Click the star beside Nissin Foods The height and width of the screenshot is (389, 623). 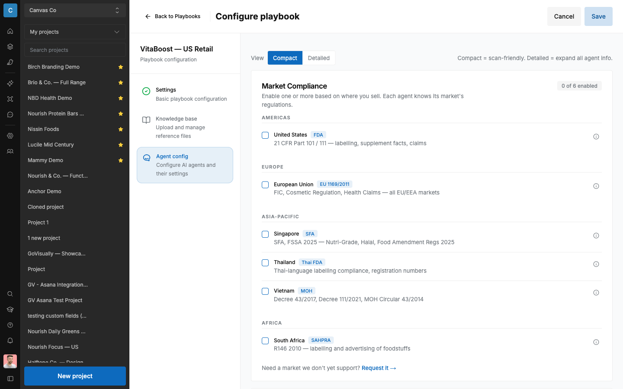[x=121, y=129]
